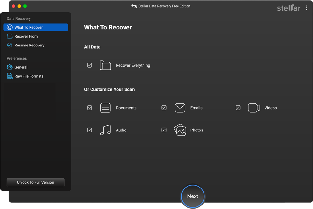The width and height of the screenshot is (313, 209).
Task: Uncheck the Videos checkbox
Action: [x=238, y=108]
